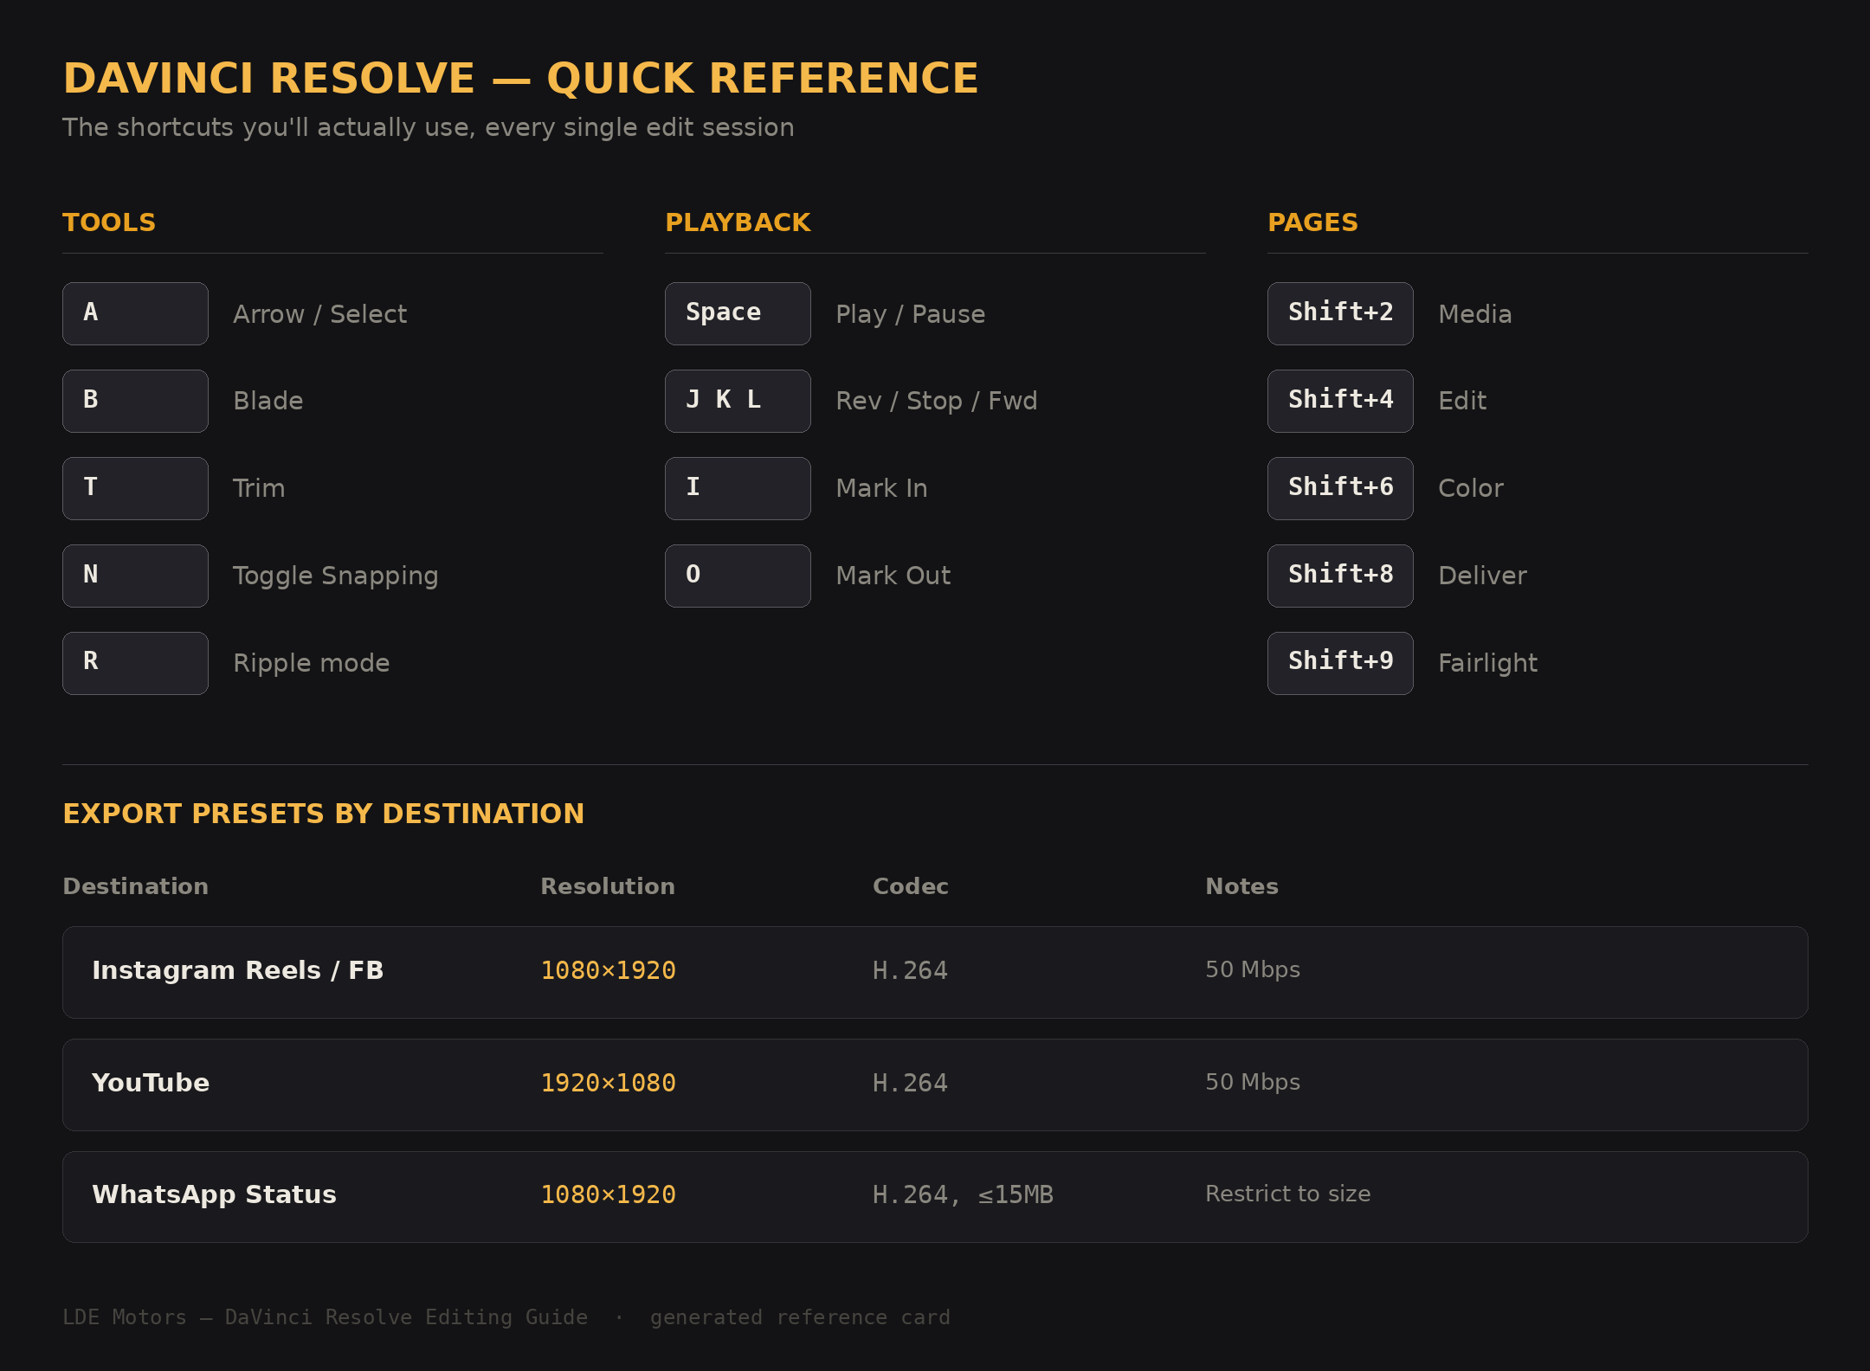Click the 'Shift+4' key badge
1870x1371 pixels.
coord(1340,401)
